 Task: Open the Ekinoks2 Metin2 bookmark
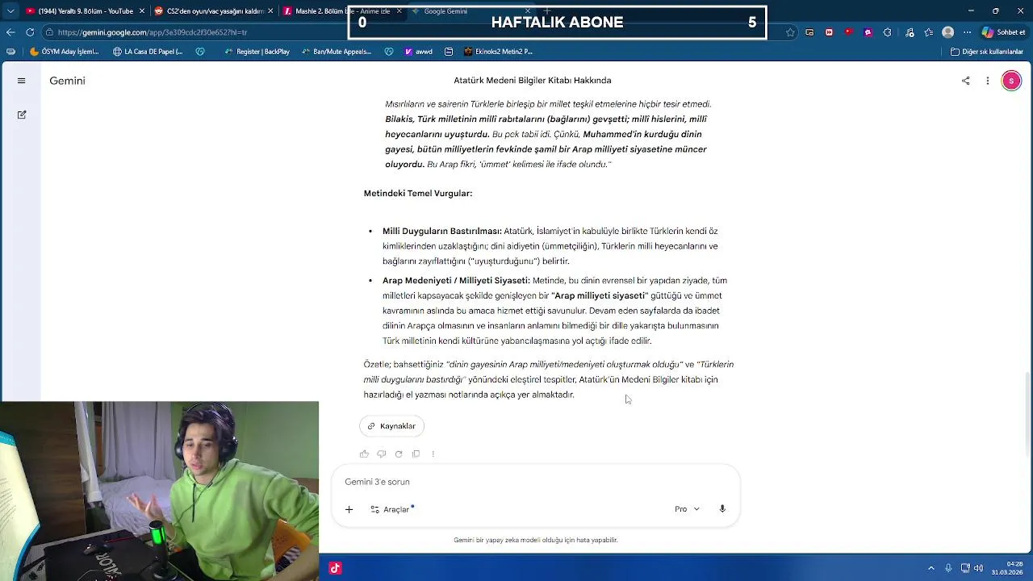pos(498,52)
